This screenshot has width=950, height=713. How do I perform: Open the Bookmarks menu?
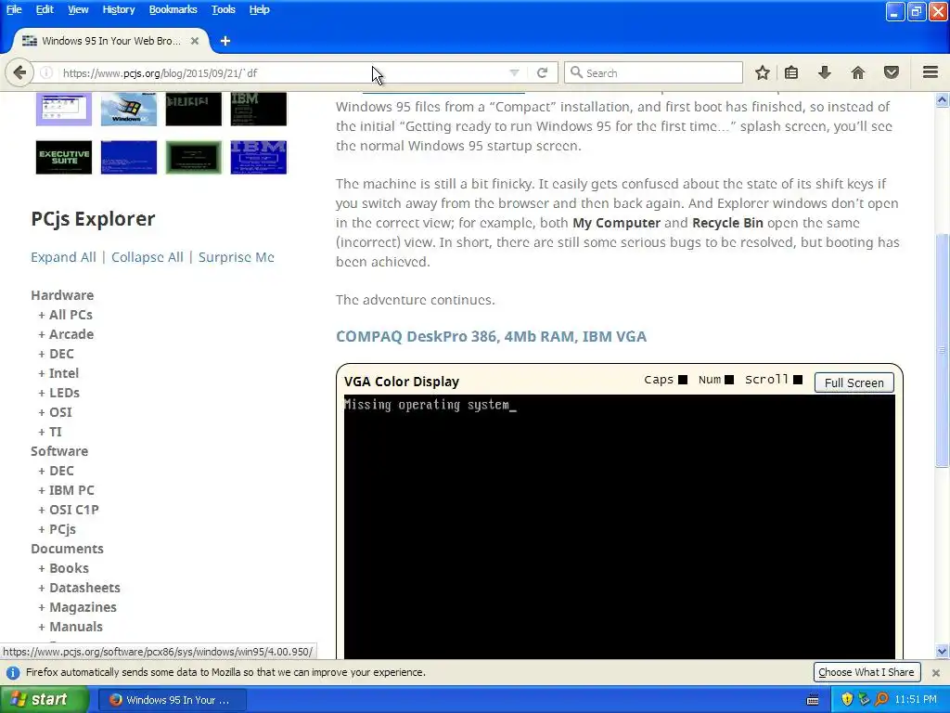point(173,9)
